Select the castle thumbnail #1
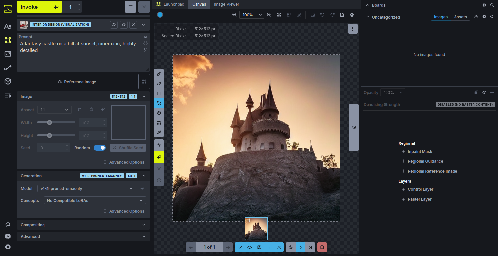The image size is (498, 256). pyautogui.click(x=256, y=229)
